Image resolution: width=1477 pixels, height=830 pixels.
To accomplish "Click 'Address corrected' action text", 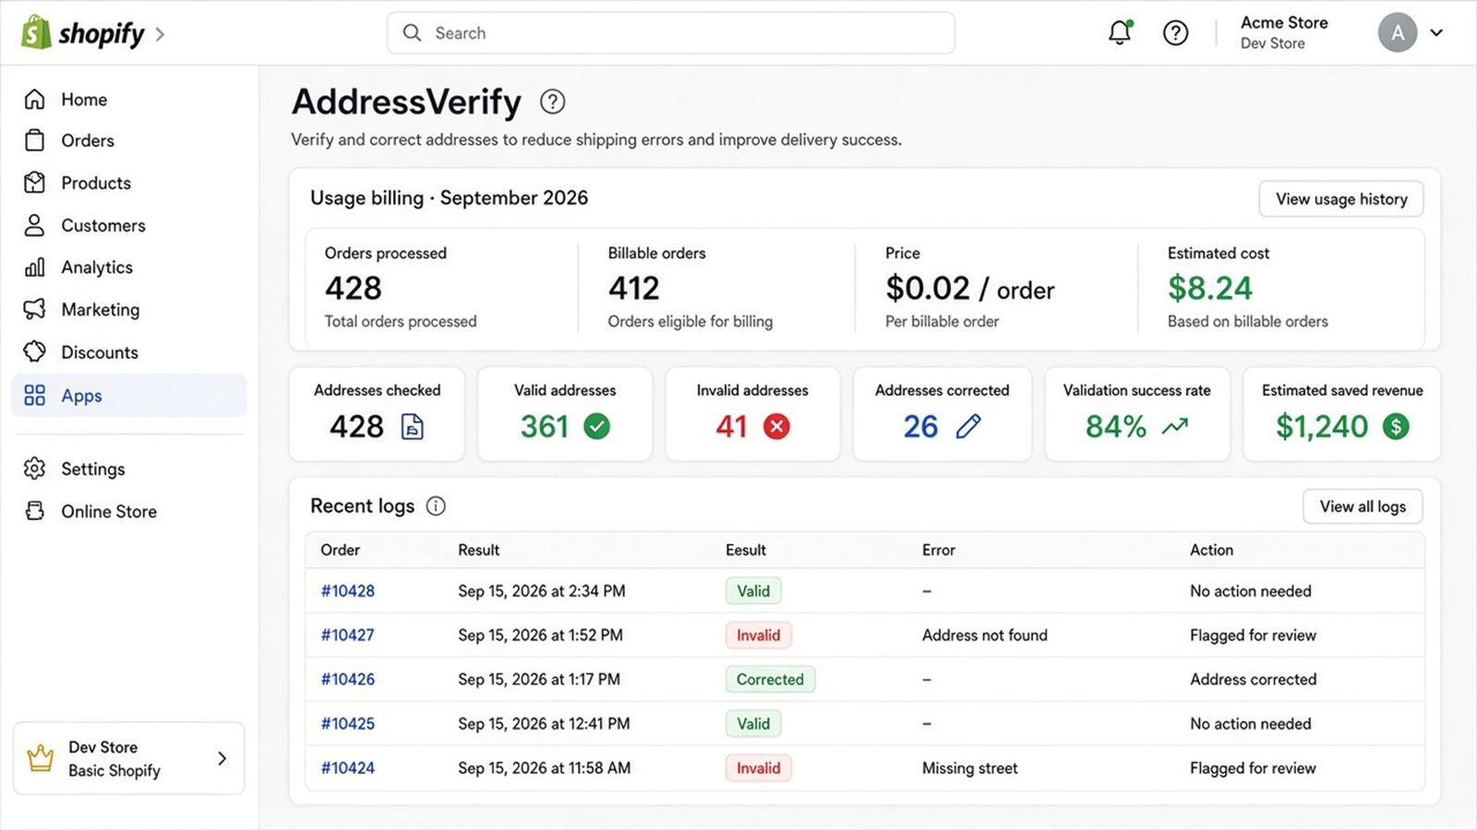I will click(1254, 680).
